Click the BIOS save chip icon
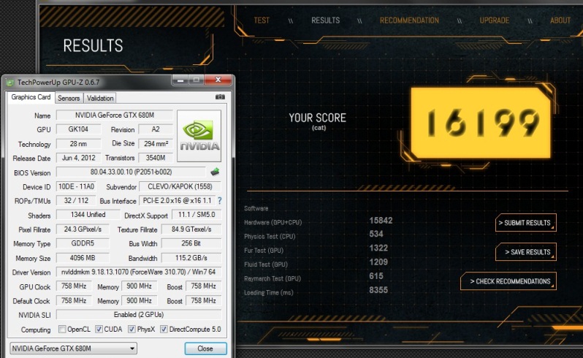 point(215,172)
